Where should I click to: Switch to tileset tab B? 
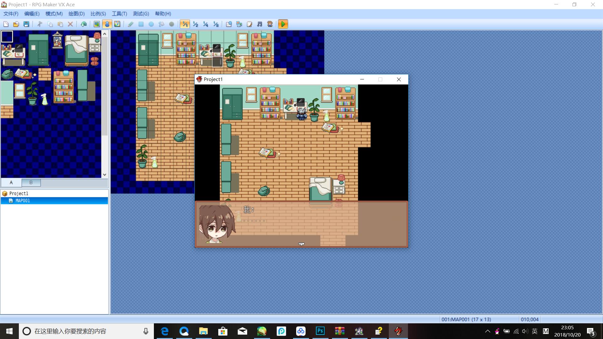(31, 182)
